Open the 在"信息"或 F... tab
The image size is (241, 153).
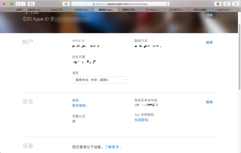click(177, 10)
